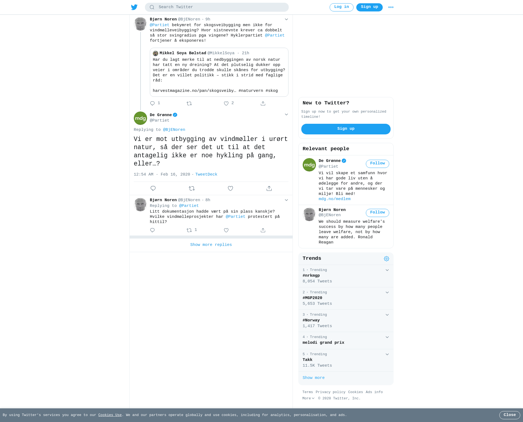
Task: Retweet the De Grønne main tweet
Action: (192, 188)
